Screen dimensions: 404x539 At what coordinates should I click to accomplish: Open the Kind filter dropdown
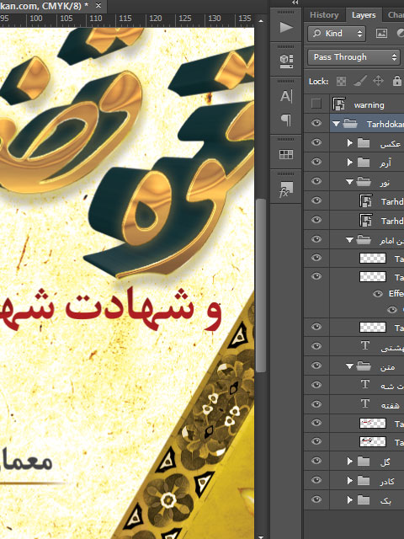click(x=337, y=34)
